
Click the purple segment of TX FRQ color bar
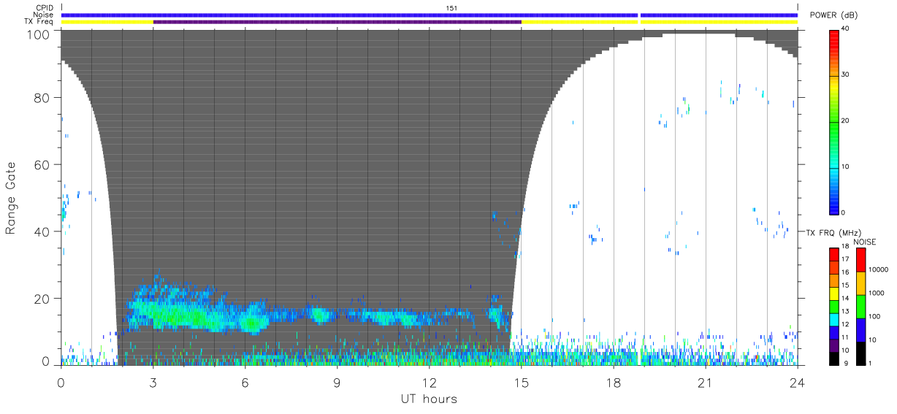point(835,345)
